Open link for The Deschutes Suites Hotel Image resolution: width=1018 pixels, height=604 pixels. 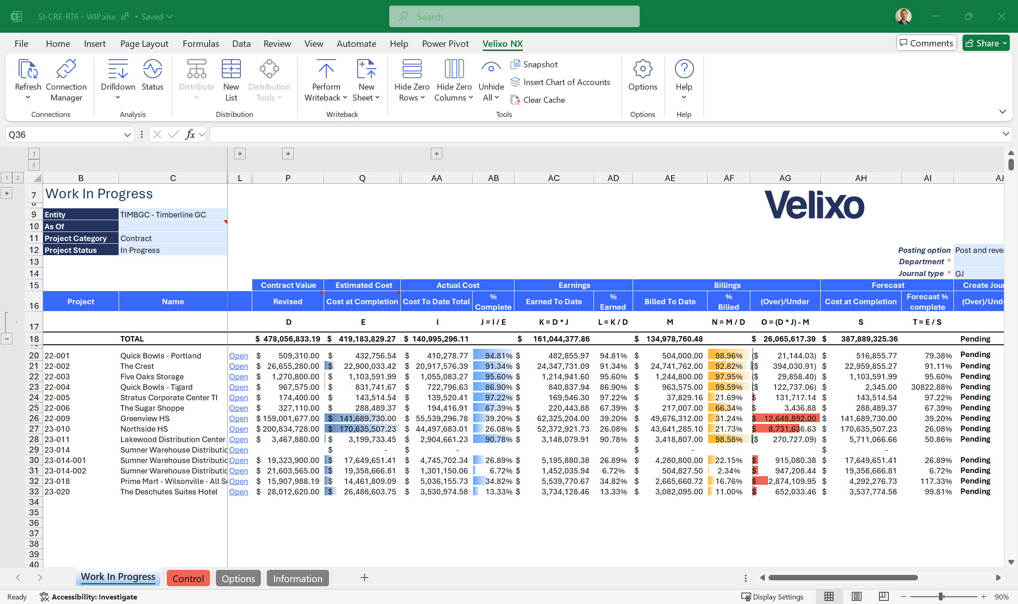239,492
